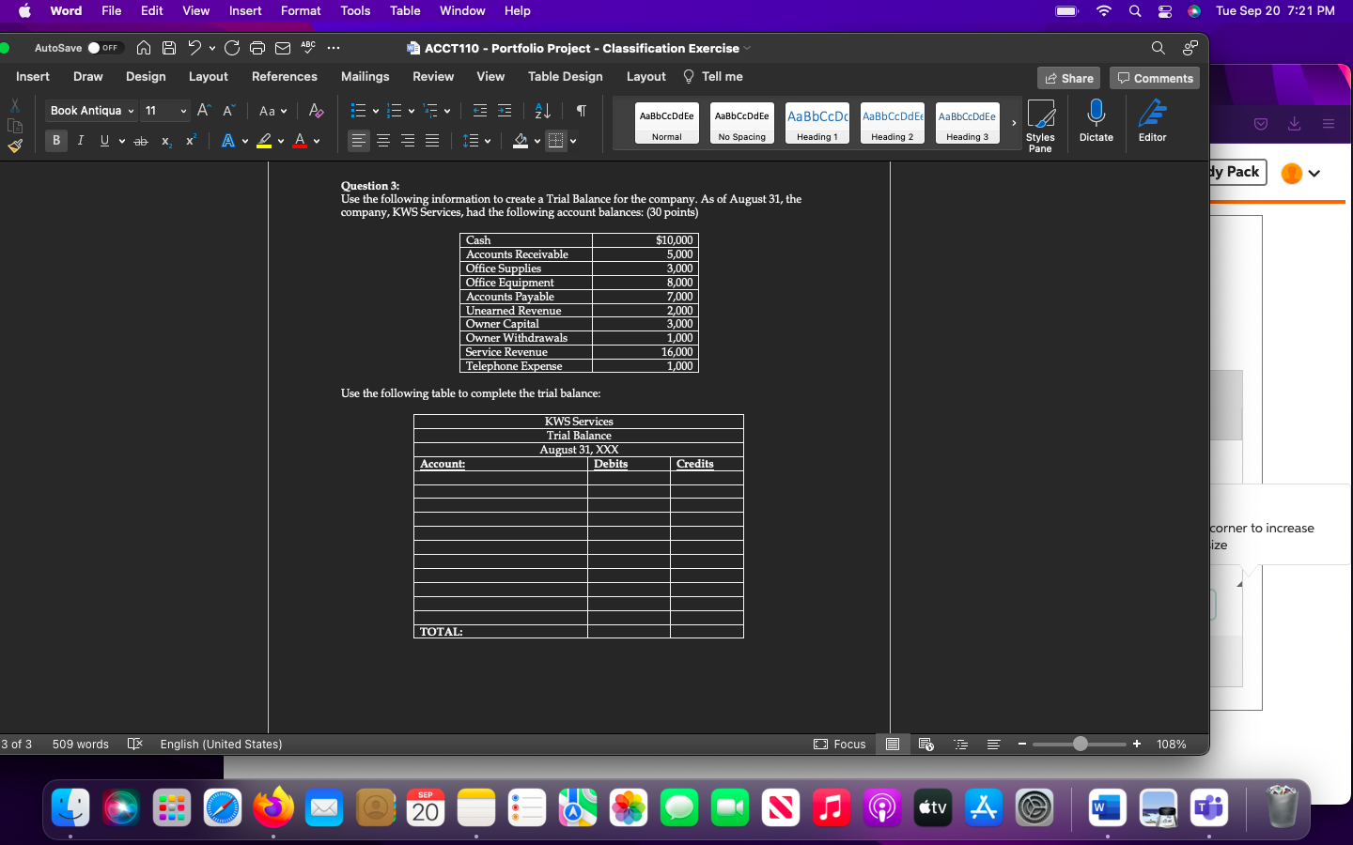The image size is (1353, 845).
Task: Go to the Home icon in title bar
Action: click(x=144, y=48)
